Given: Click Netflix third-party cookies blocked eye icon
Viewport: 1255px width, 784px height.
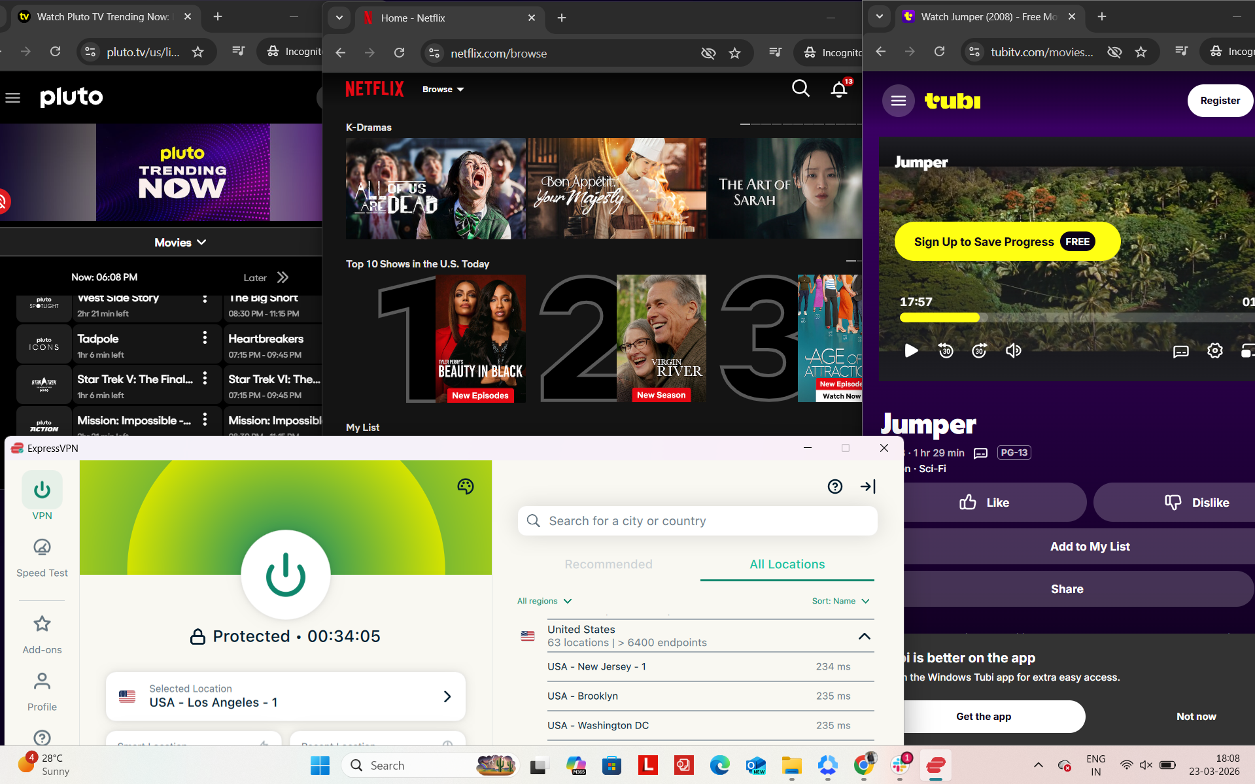Looking at the screenshot, I should pos(708,53).
